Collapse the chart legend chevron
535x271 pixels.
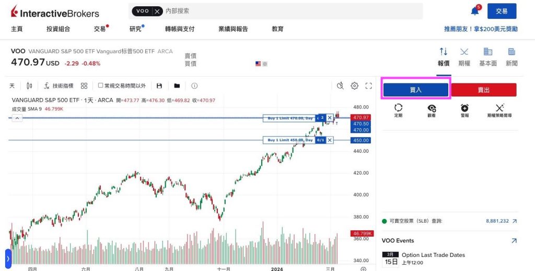(x=17, y=118)
